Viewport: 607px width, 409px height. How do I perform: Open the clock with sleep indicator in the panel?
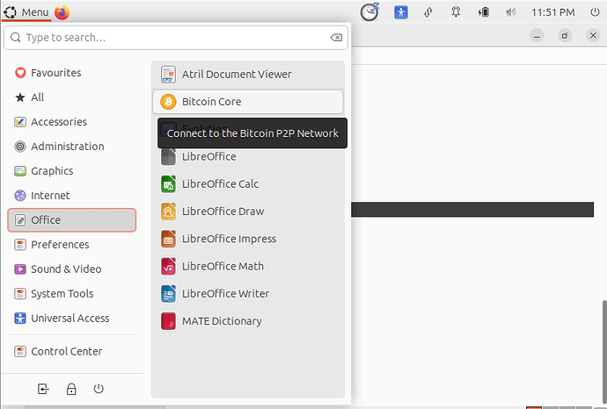pos(369,11)
